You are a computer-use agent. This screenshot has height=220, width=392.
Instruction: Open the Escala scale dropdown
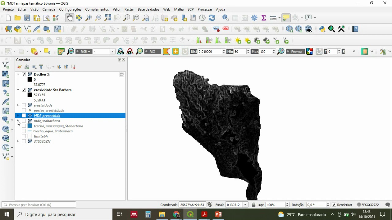tap(245, 205)
